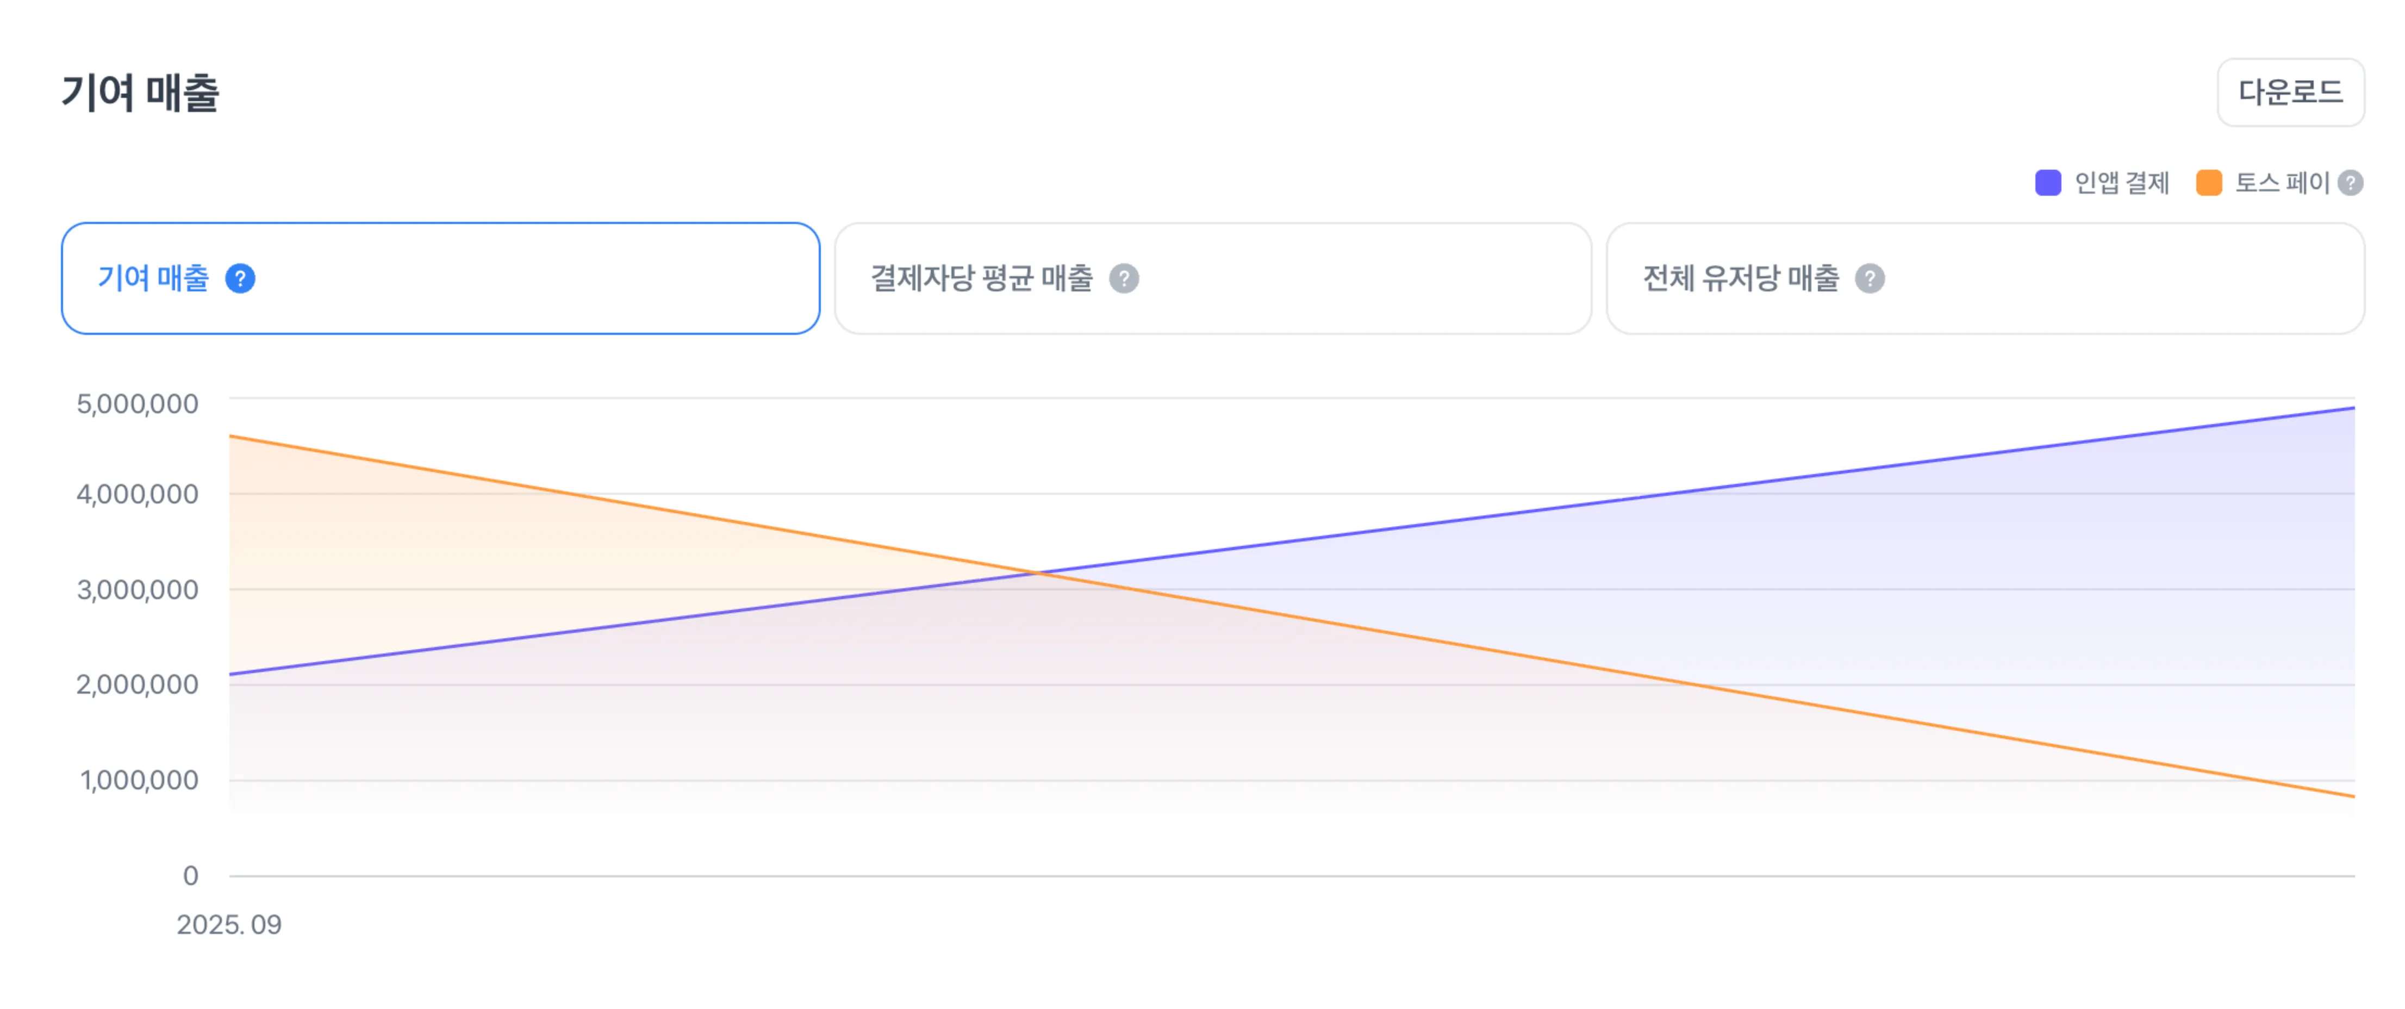Image resolution: width=2405 pixels, height=1009 pixels.
Task: Switch to the 전체 유저당 매출 tab
Action: click(1984, 278)
